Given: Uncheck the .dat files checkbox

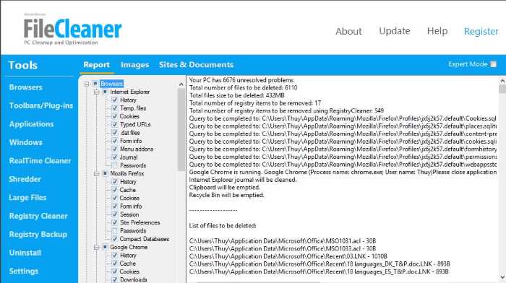Looking at the screenshot, I should 114,132.
